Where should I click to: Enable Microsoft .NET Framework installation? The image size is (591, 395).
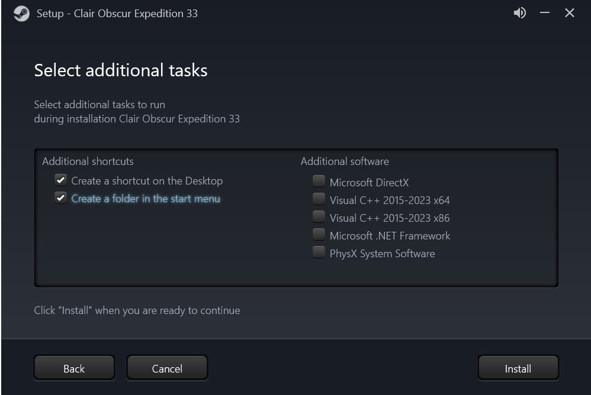point(319,234)
